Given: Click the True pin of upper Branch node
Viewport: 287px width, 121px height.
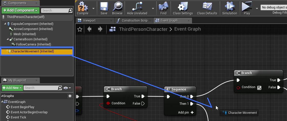Looking at the screenshot, I should point(279,80).
